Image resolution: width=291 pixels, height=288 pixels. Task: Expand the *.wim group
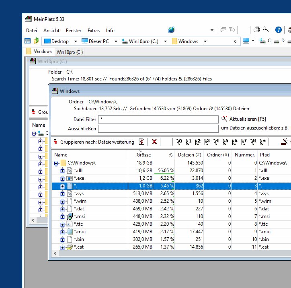point(63,202)
